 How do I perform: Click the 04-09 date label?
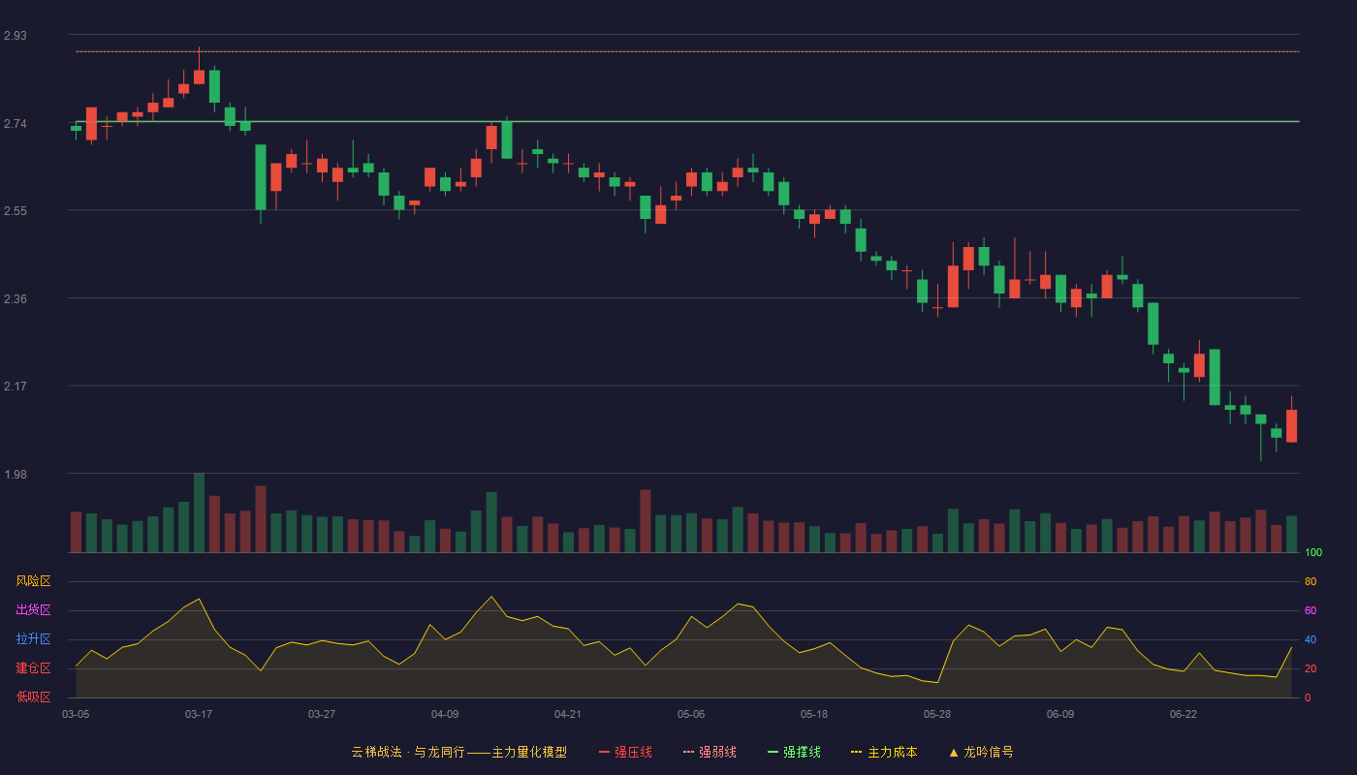pos(445,714)
